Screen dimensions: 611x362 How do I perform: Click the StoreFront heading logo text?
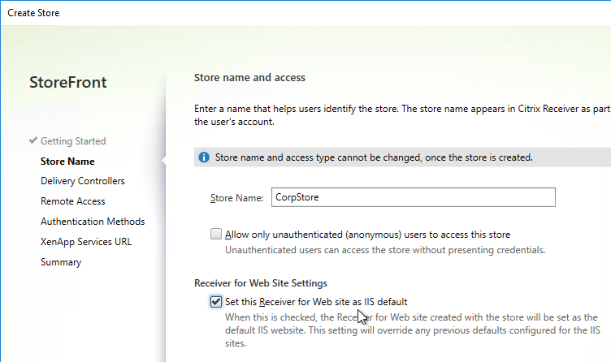tap(67, 82)
